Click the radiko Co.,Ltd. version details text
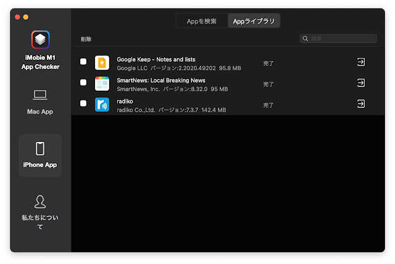This screenshot has width=395, height=264. point(172,110)
